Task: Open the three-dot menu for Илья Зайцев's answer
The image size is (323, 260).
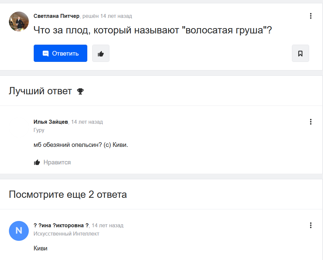Action: point(311,122)
